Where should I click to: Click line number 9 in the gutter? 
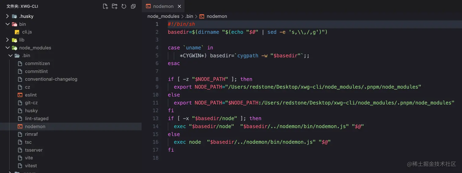coord(157,87)
